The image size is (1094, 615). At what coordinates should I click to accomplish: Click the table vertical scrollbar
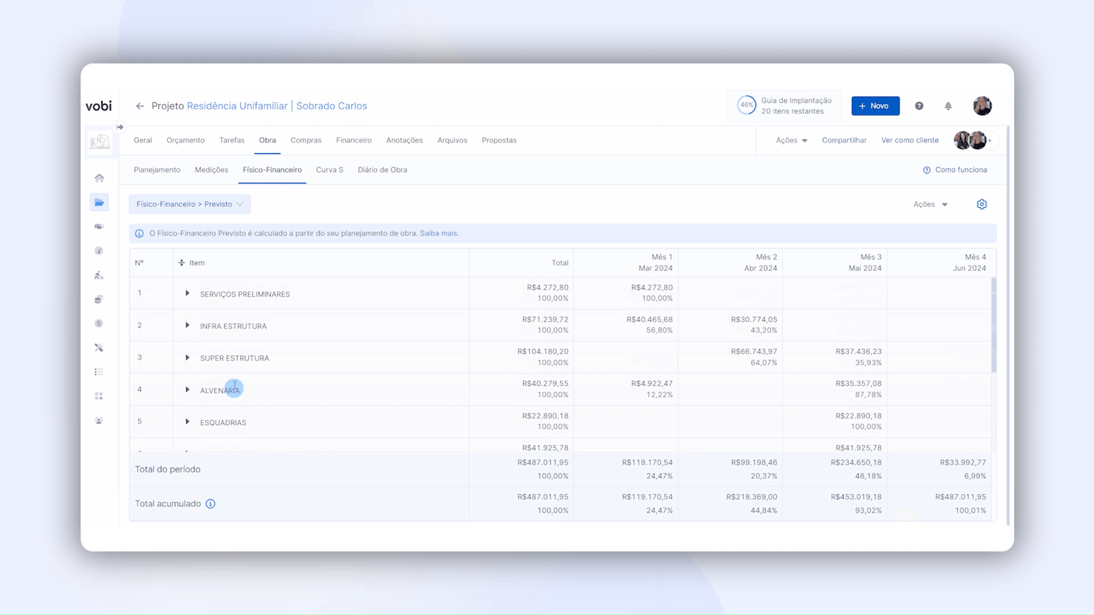click(994, 326)
